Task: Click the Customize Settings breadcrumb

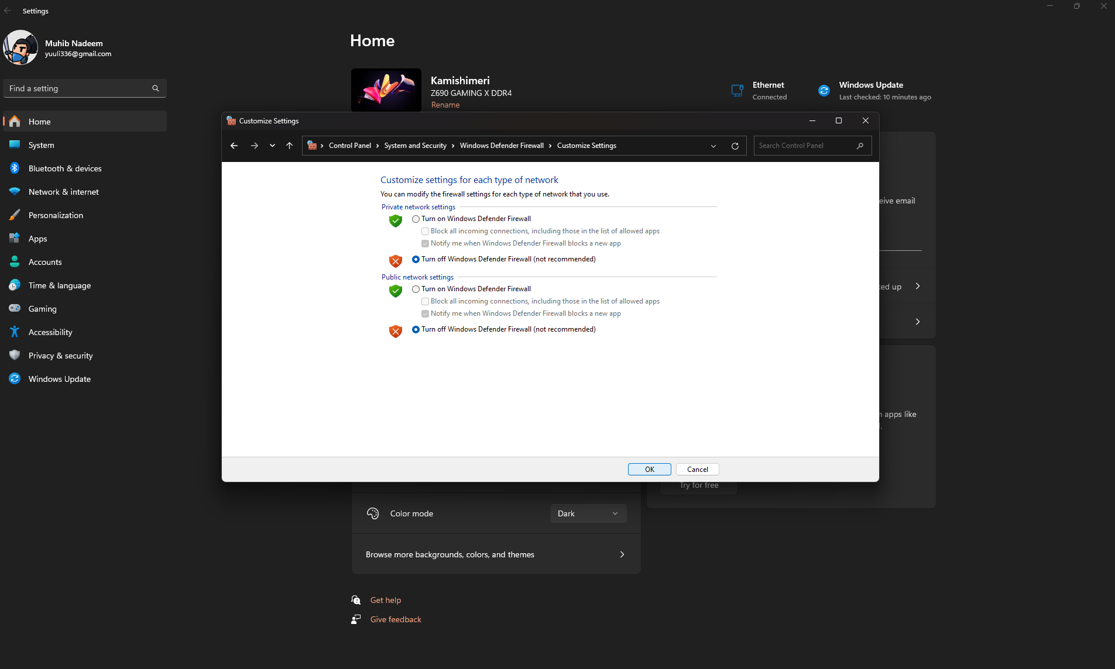Action: point(586,146)
